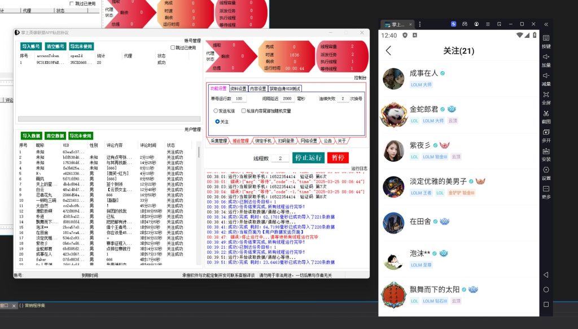Select the 发送私信 radio button
Screen dimensions: 578x329
point(216,111)
